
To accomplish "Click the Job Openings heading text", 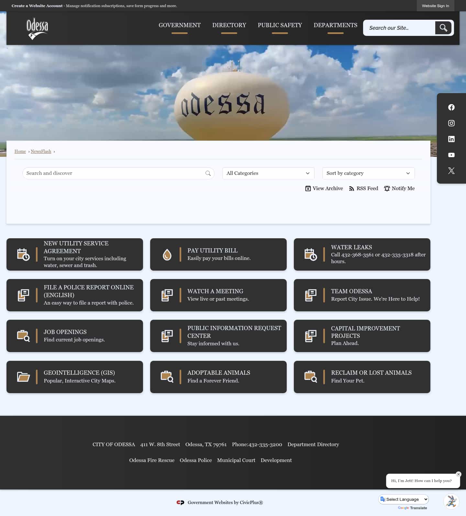I will (65, 332).
